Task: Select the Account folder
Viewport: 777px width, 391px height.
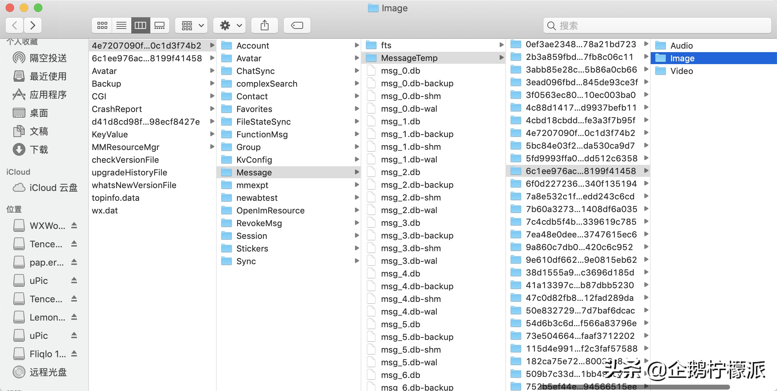Action: [x=289, y=45]
